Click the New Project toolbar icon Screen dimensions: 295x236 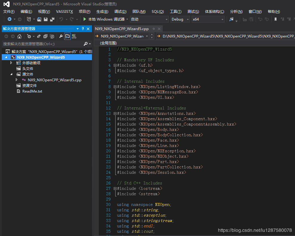coord(29,19)
